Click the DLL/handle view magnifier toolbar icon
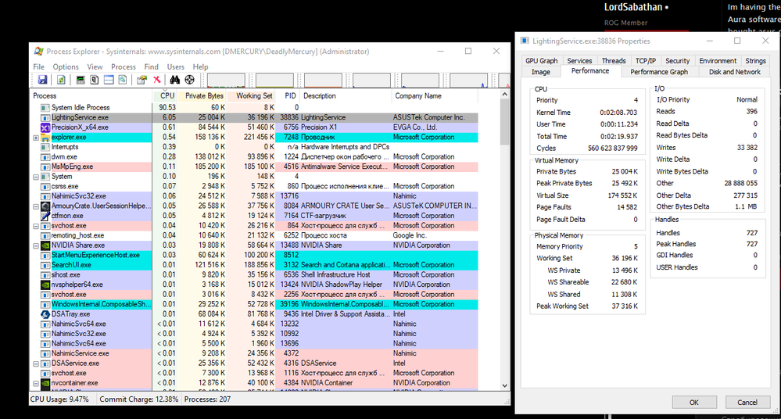Image resolution: width=781 pixels, height=419 pixels. click(x=123, y=80)
